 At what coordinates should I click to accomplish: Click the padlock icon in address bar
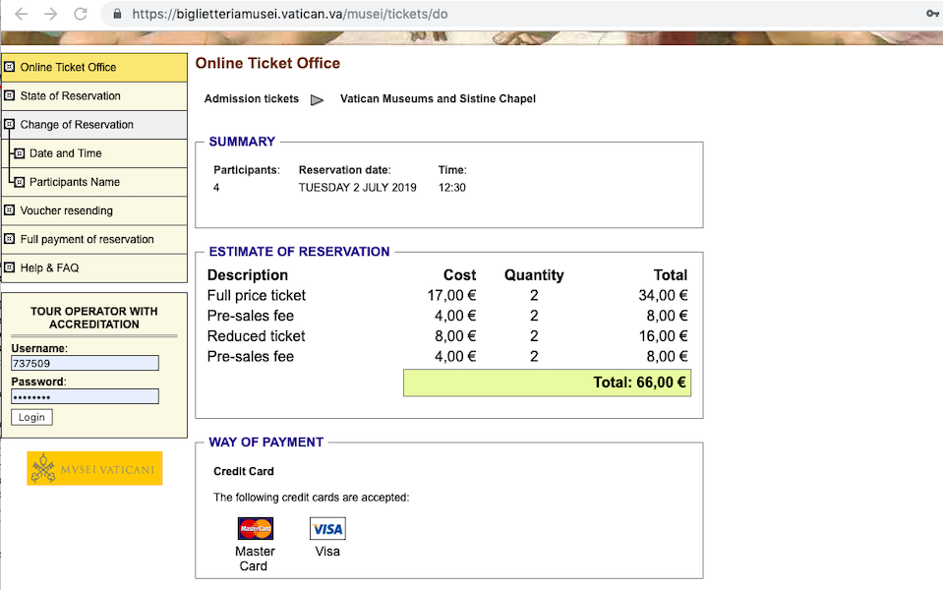click(117, 14)
